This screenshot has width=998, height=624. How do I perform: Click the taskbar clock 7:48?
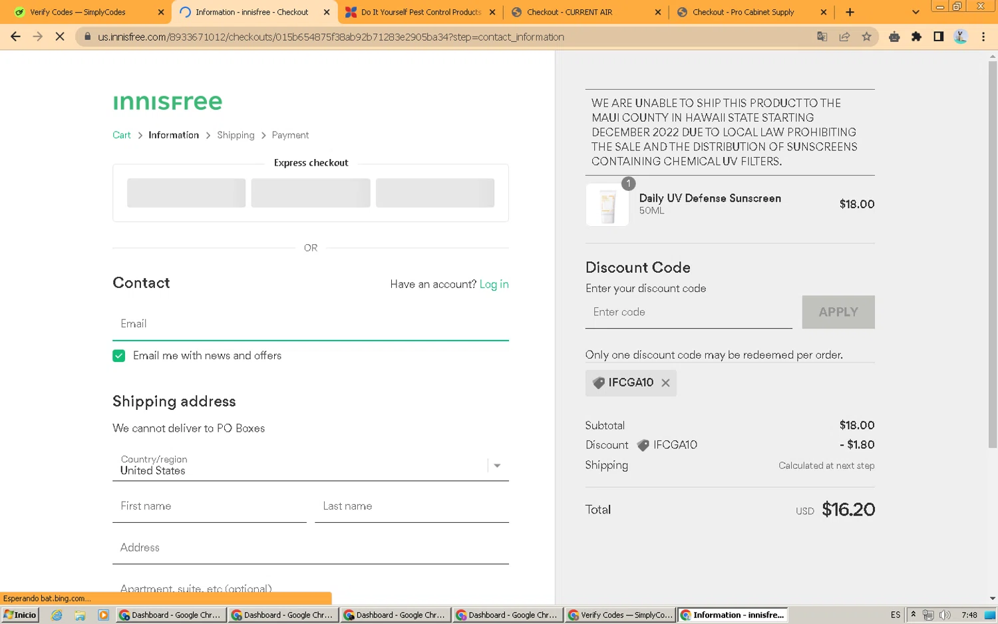(969, 615)
